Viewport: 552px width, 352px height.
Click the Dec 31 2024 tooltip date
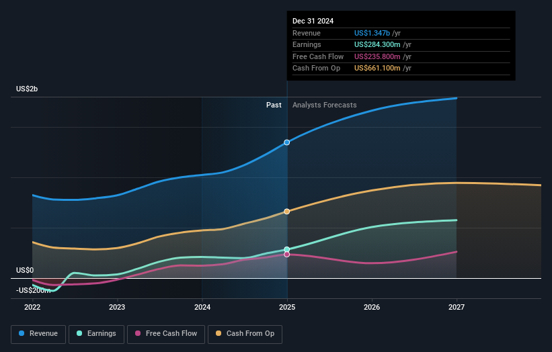coord(313,21)
